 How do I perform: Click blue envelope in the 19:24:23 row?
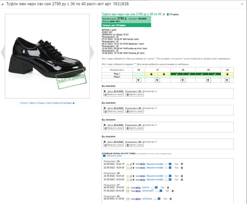click(x=170, y=176)
